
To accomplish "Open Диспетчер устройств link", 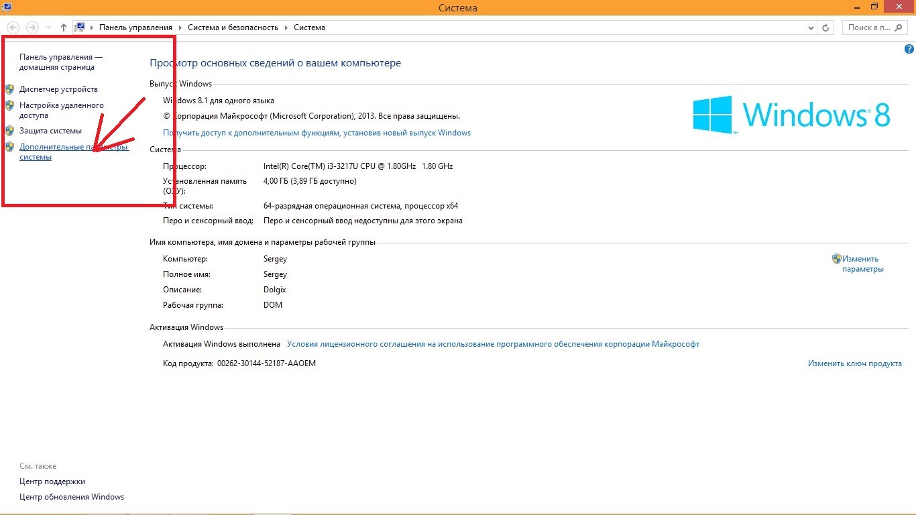I will (58, 89).
